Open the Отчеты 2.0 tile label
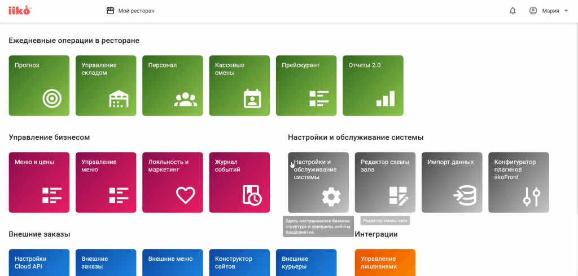This screenshot has width=578, height=276. (x=365, y=65)
